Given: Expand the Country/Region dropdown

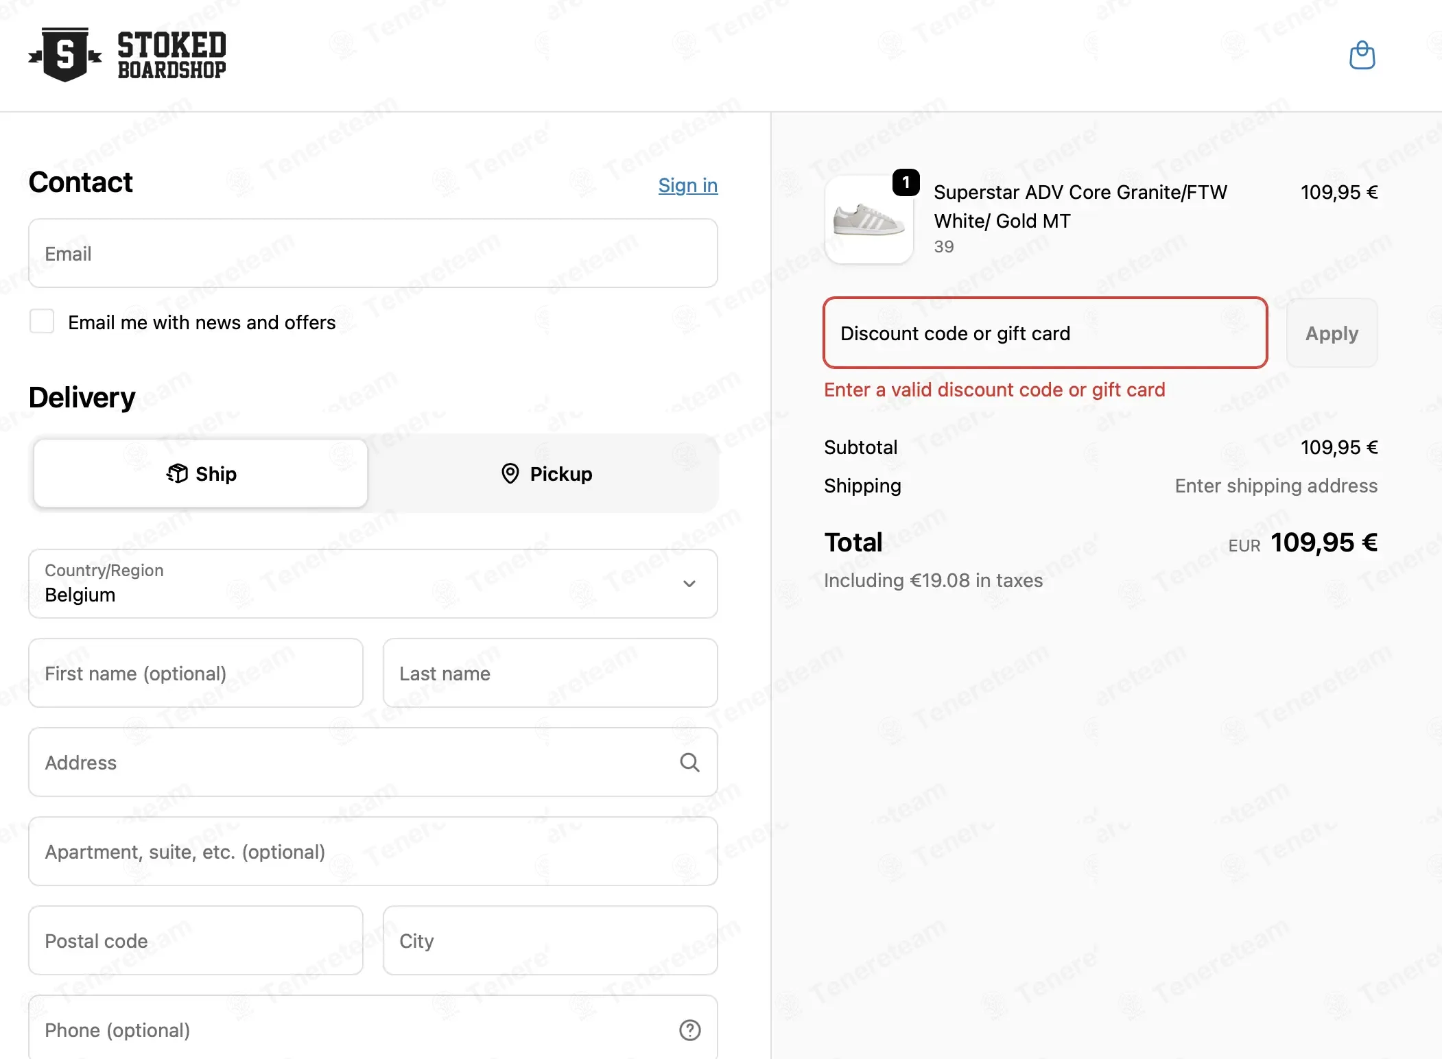Looking at the screenshot, I should (373, 584).
